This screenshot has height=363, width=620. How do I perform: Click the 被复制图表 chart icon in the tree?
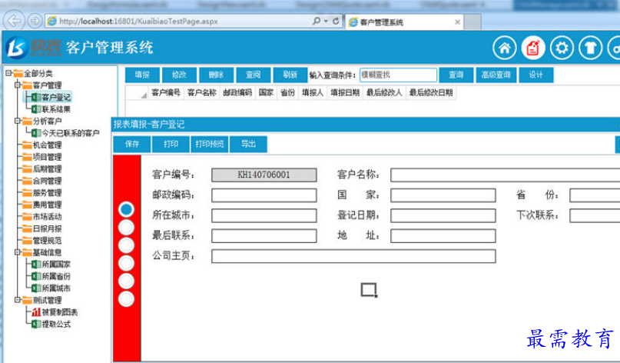coord(36,312)
